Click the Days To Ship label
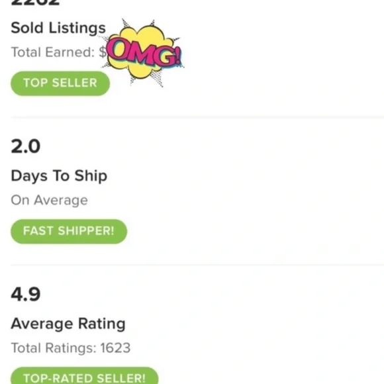 59,176
